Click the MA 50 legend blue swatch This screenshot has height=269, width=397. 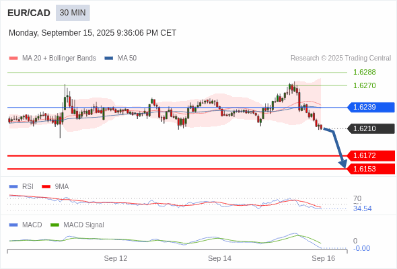pyautogui.click(x=109, y=59)
